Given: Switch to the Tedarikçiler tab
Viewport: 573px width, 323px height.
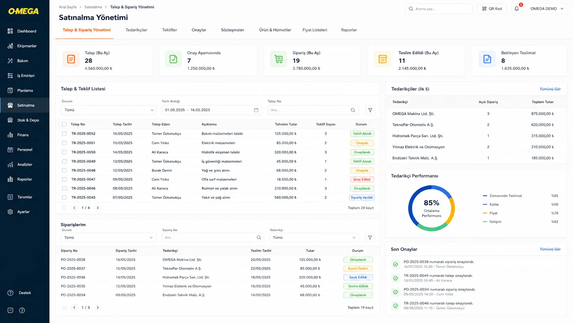Looking at the screenshot, I should coord(136,30).
